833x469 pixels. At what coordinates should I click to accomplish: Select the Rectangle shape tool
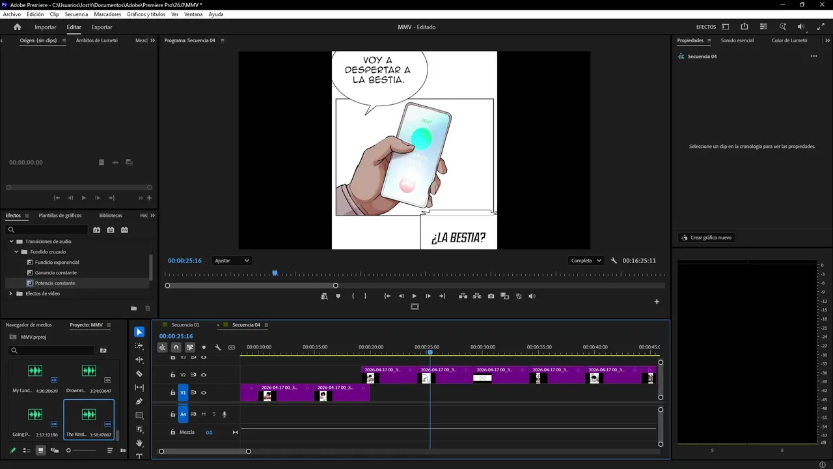click(139, 416)
